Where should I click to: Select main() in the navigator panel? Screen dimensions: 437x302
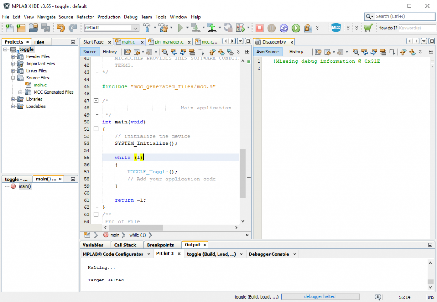click(25, 187)
